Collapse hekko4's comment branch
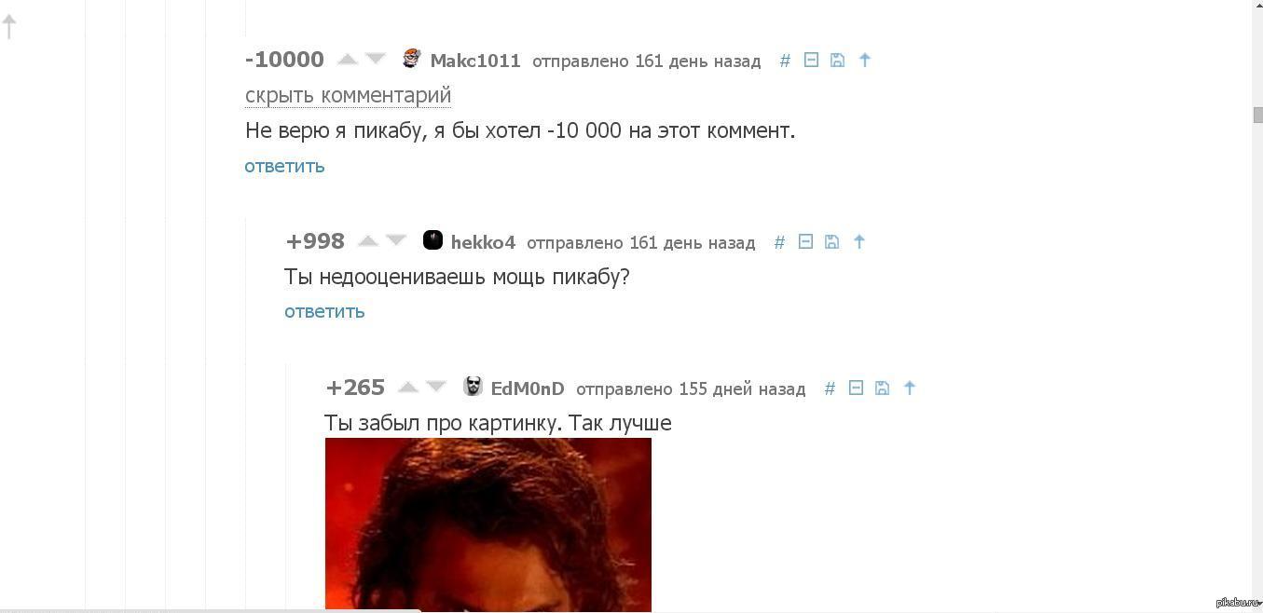 (805, 241)
